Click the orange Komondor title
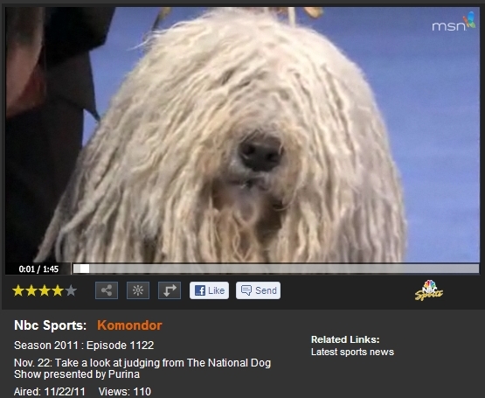The width and height of the screenshot is (485, 398). [x=129, y=325]
